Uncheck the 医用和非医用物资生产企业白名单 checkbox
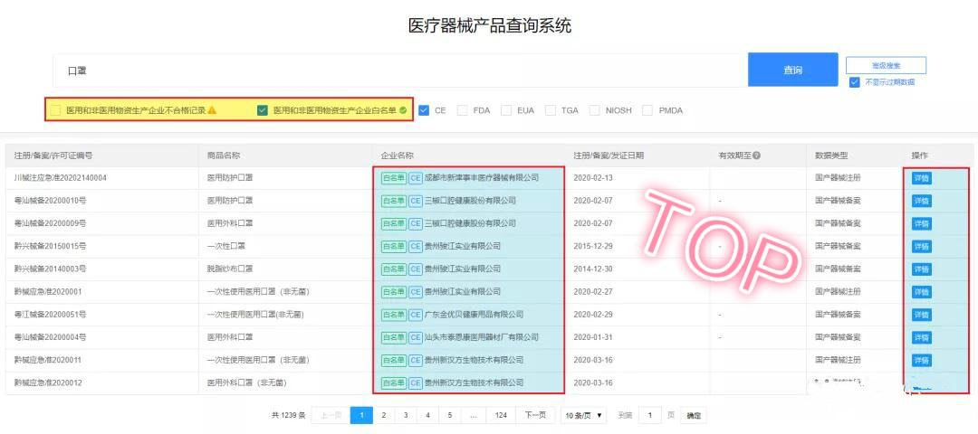Screen dimensions: 978x434 point(263,110)
